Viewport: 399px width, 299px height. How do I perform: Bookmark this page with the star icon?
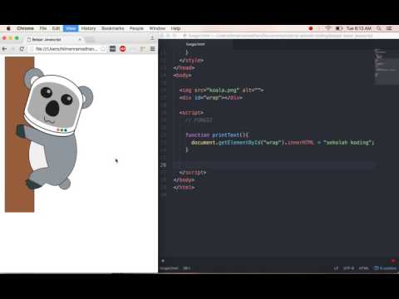click(103, 49)
